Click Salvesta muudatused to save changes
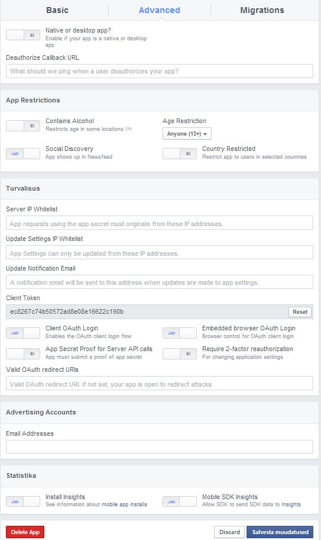Image resolution: width=321 pixels, height=540 pixels. click(x=280, y=532)
